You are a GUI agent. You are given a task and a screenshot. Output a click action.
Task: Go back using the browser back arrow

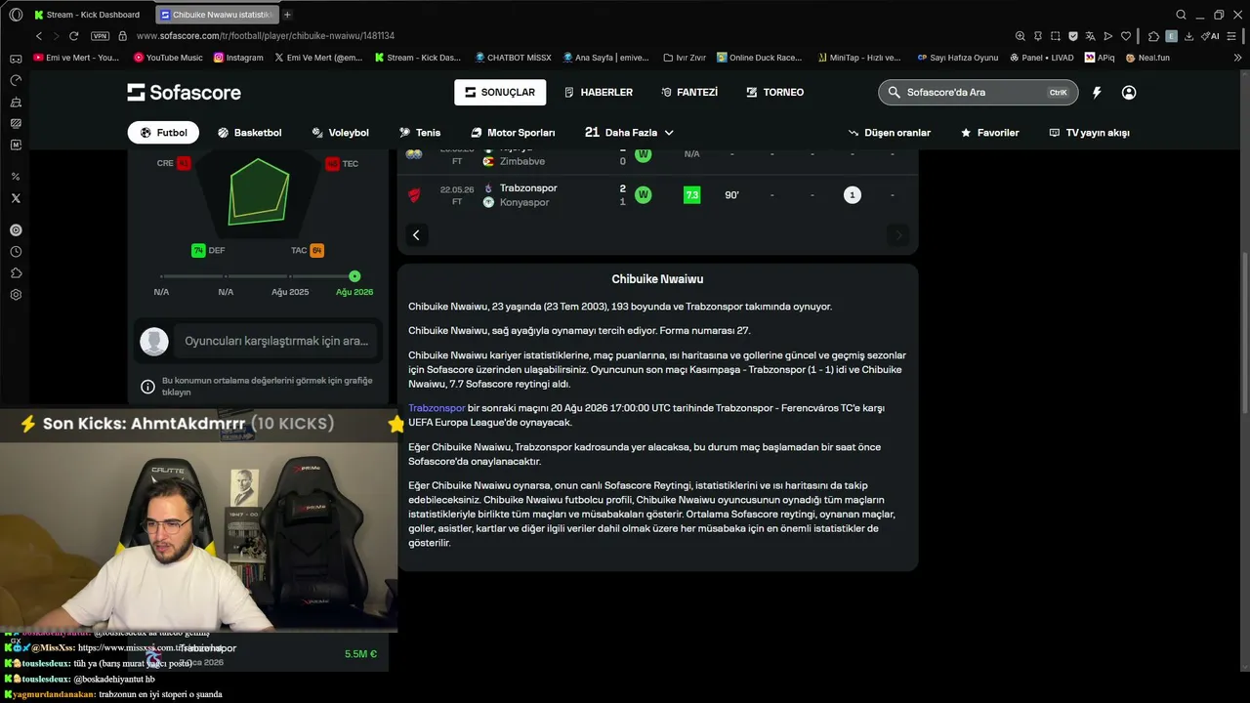pyautogui.click(x=39, y=36)
